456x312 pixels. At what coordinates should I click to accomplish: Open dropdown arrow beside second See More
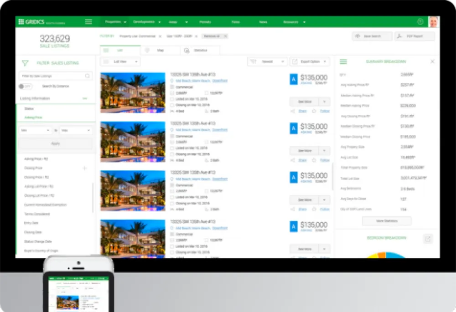[x=324, y=151]
